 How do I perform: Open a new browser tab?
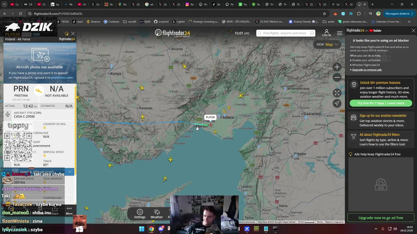pyautogui.click(x=372, y=5)
